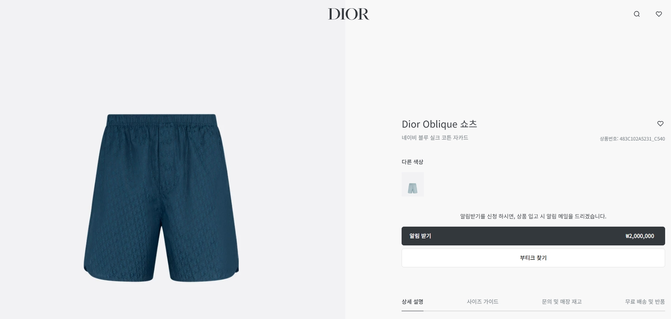Select the 무료 배송 및 반품 tab
The image size is (671, 319).
[x=645, y=302]
